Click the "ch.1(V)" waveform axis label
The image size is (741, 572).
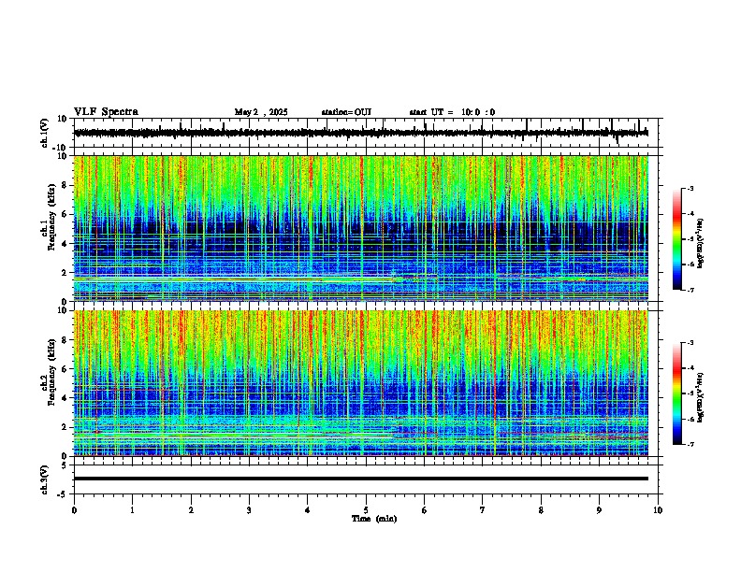point(45,133)
